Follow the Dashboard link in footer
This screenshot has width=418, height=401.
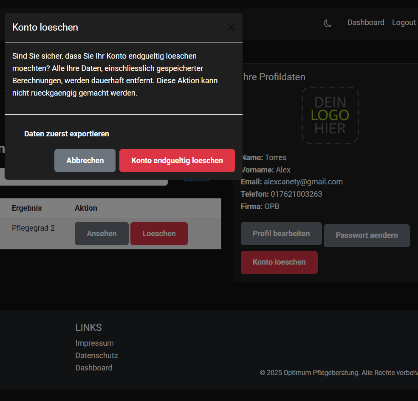pos(93,368)
